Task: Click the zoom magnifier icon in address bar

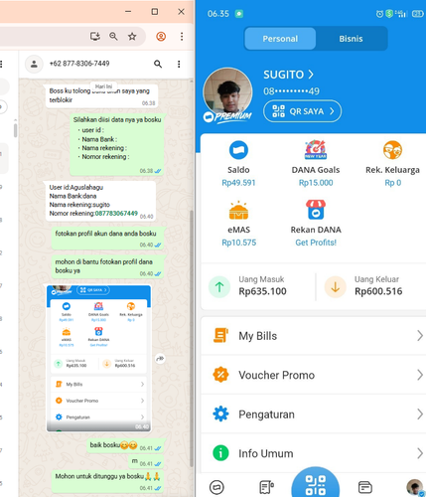Action: click(x=113, y=36)
